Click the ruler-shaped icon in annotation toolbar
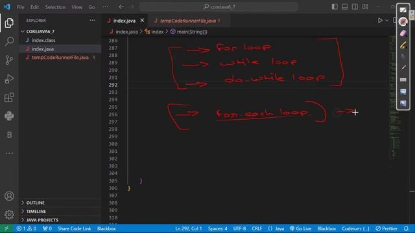This screenshot has height=233, width=415. (x=403, y=80)
